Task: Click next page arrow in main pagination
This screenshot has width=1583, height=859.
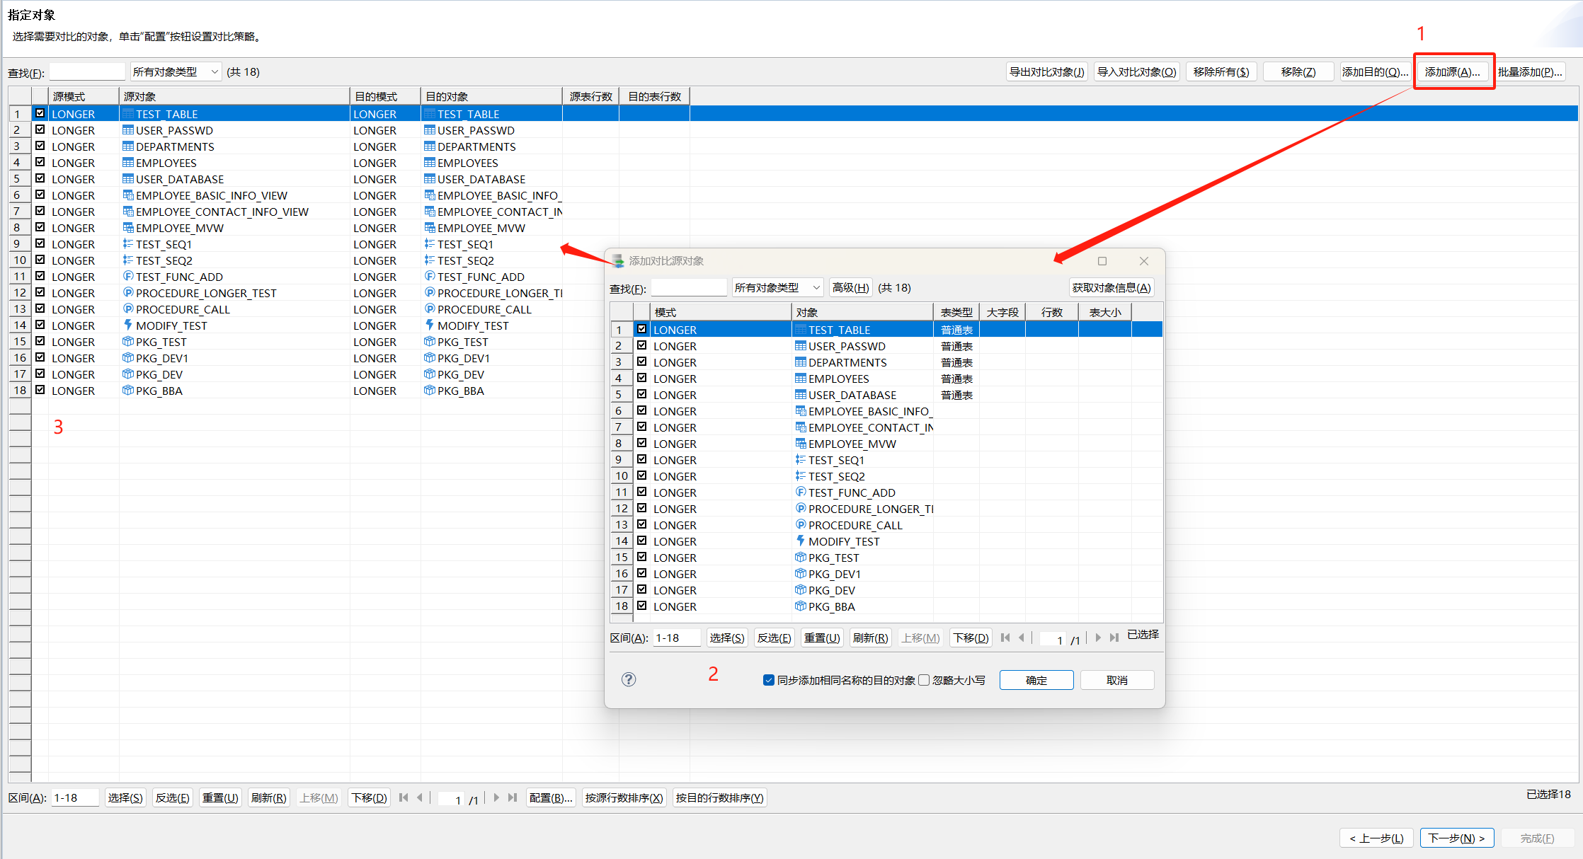Action: point(496,797)
